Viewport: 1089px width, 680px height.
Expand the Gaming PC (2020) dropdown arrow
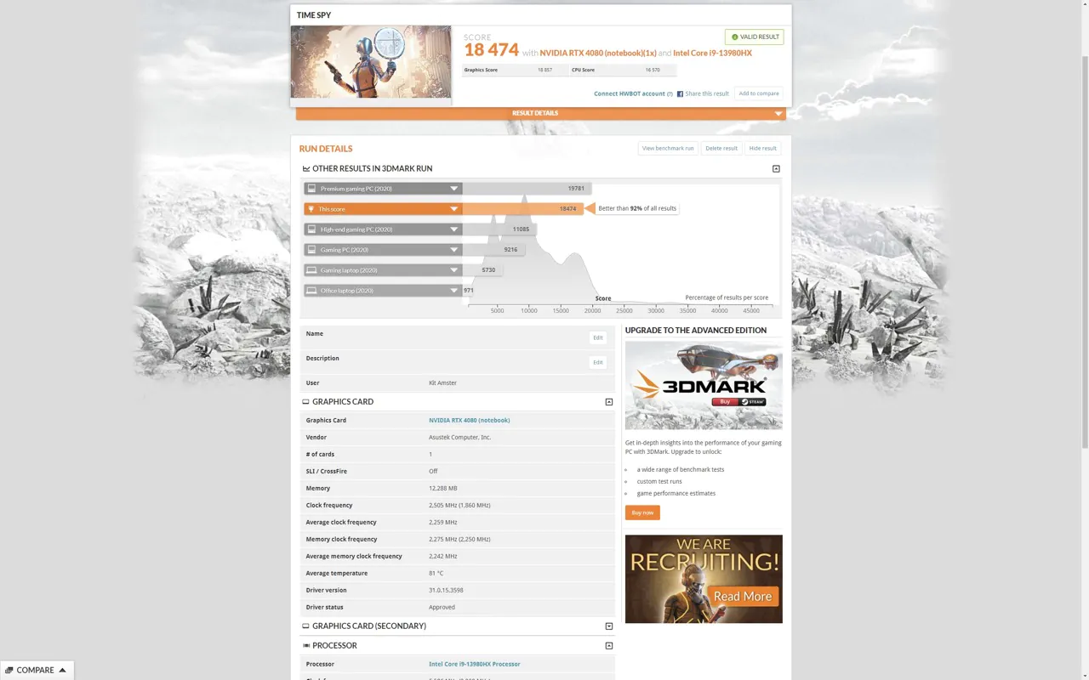click(454, 250)
